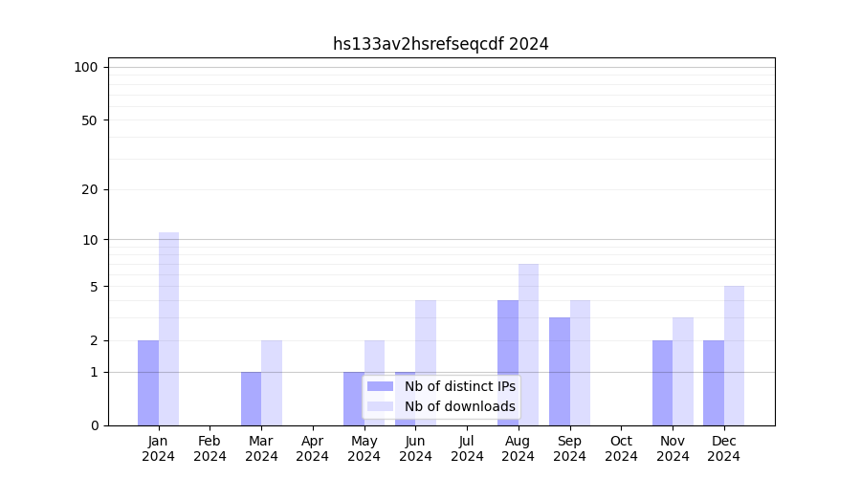Viewport: 861px width, 478px height.
Task: Click the 'Nb of downloads' legend swatch
Action: point(380,406)
